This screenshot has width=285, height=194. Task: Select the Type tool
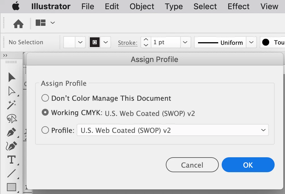click(12, 160)
